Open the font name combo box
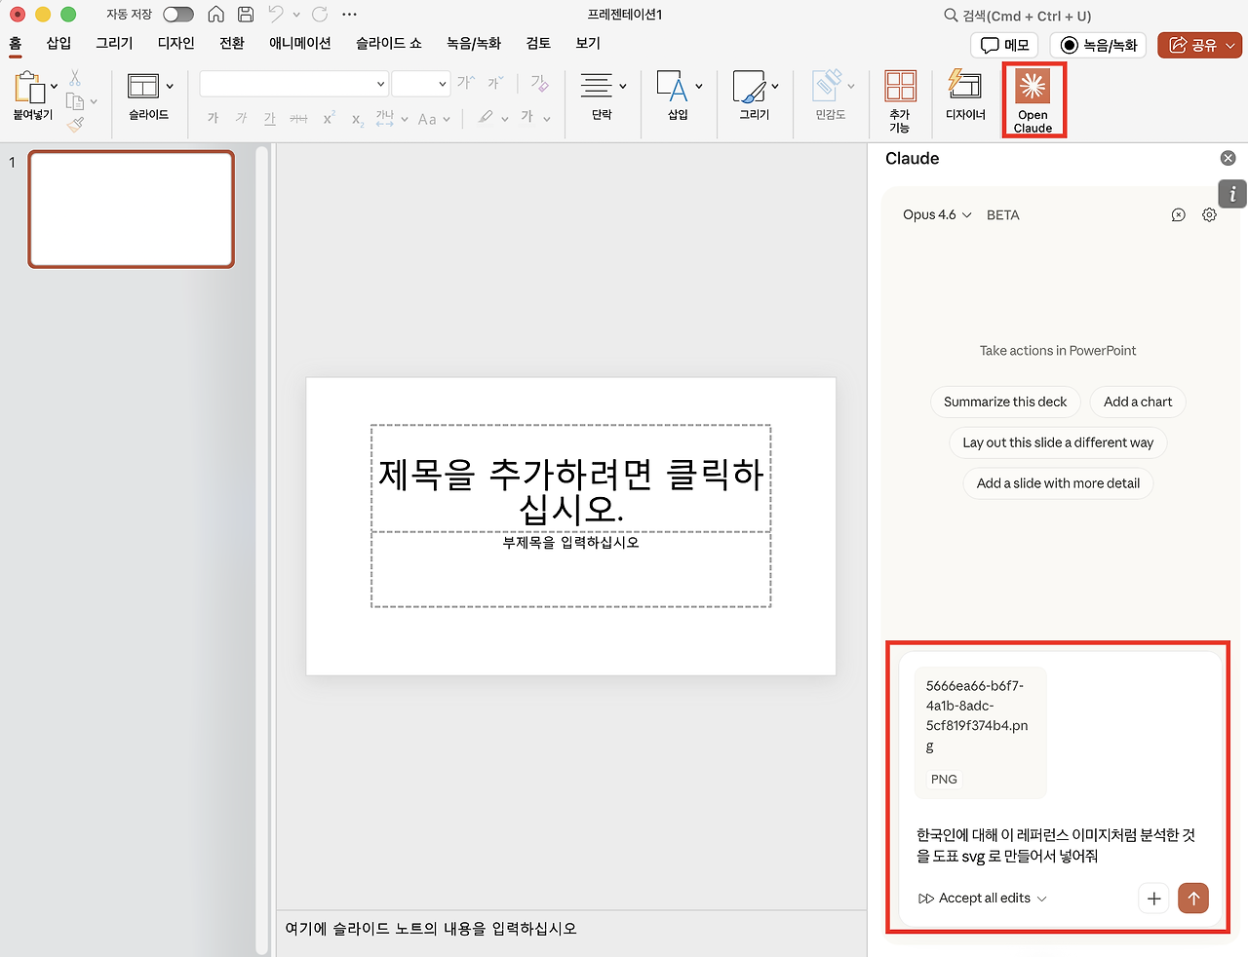 point(294,84)
